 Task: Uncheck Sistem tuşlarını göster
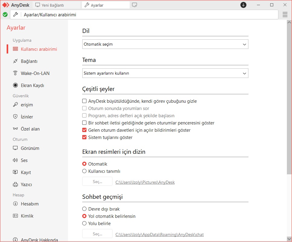coord(84,137)
